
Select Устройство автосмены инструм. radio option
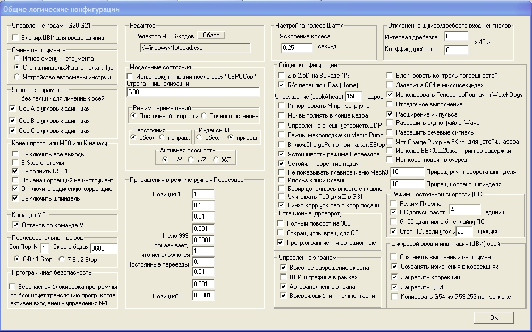pos(17,77)
